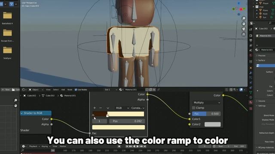Click the New button
The width and height of the screenshot is (275, 154).
[x=6, y=89]
